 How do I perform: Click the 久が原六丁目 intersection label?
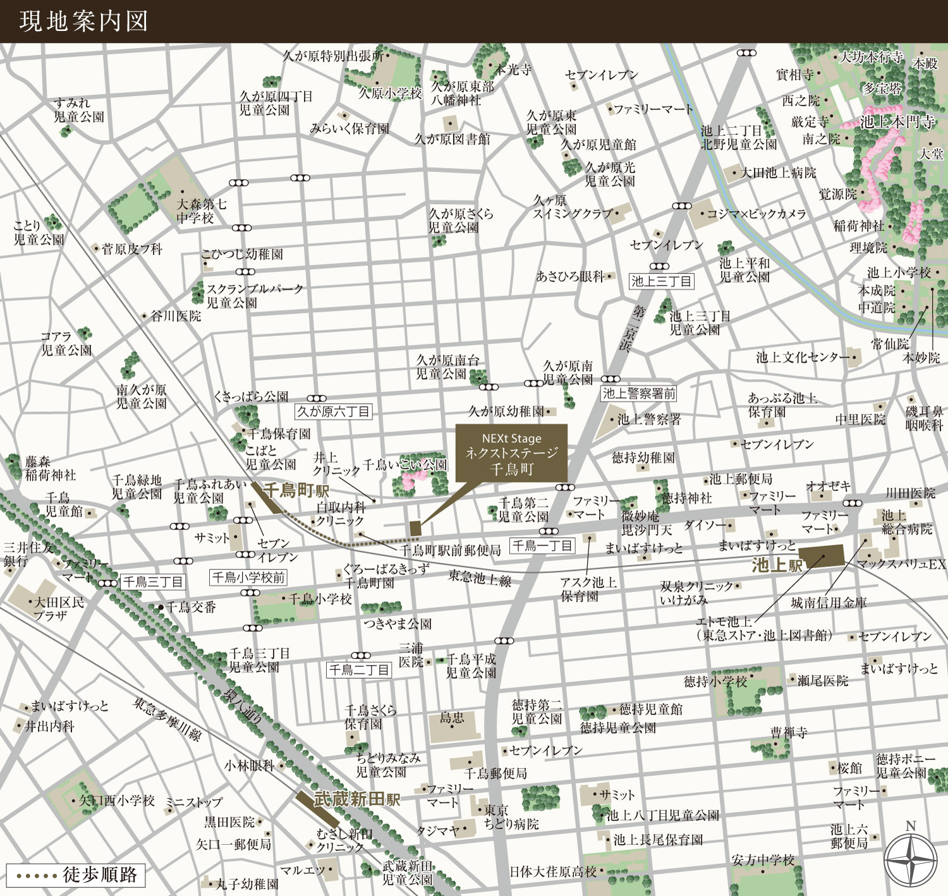[334, 412]
